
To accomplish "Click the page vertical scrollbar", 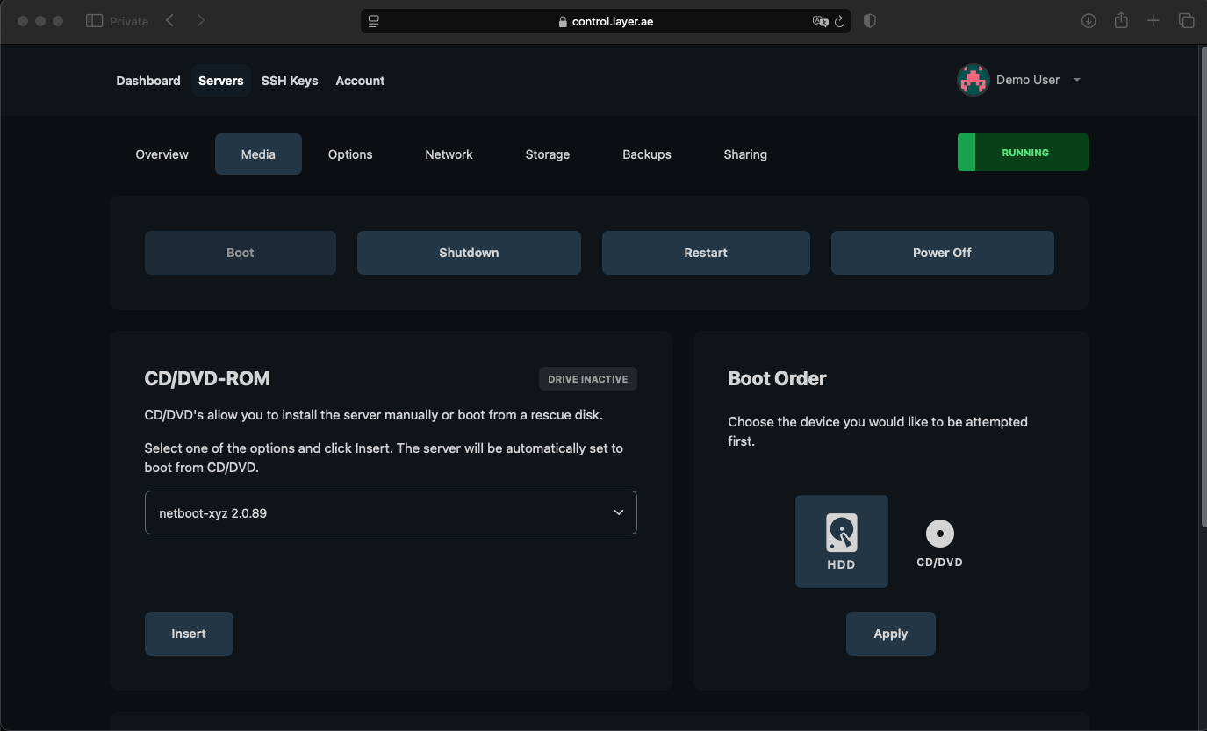I will (x=1203, y=285).
